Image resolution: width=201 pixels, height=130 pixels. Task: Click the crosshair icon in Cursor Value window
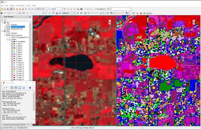tap(12, 88)
